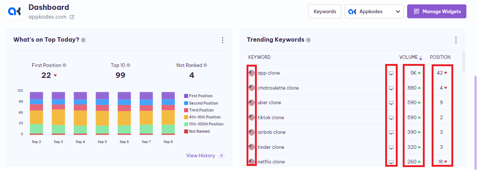
Task: Toggle Not Ranked legend entry
Action: point(197,131)
